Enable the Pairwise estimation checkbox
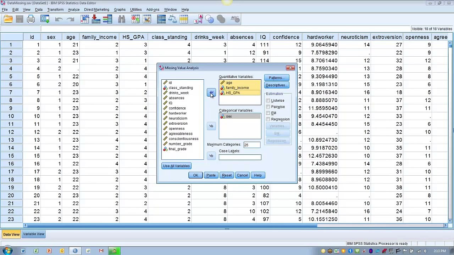The height and width of the screenshot is (255, 454). tap(268, 107)
